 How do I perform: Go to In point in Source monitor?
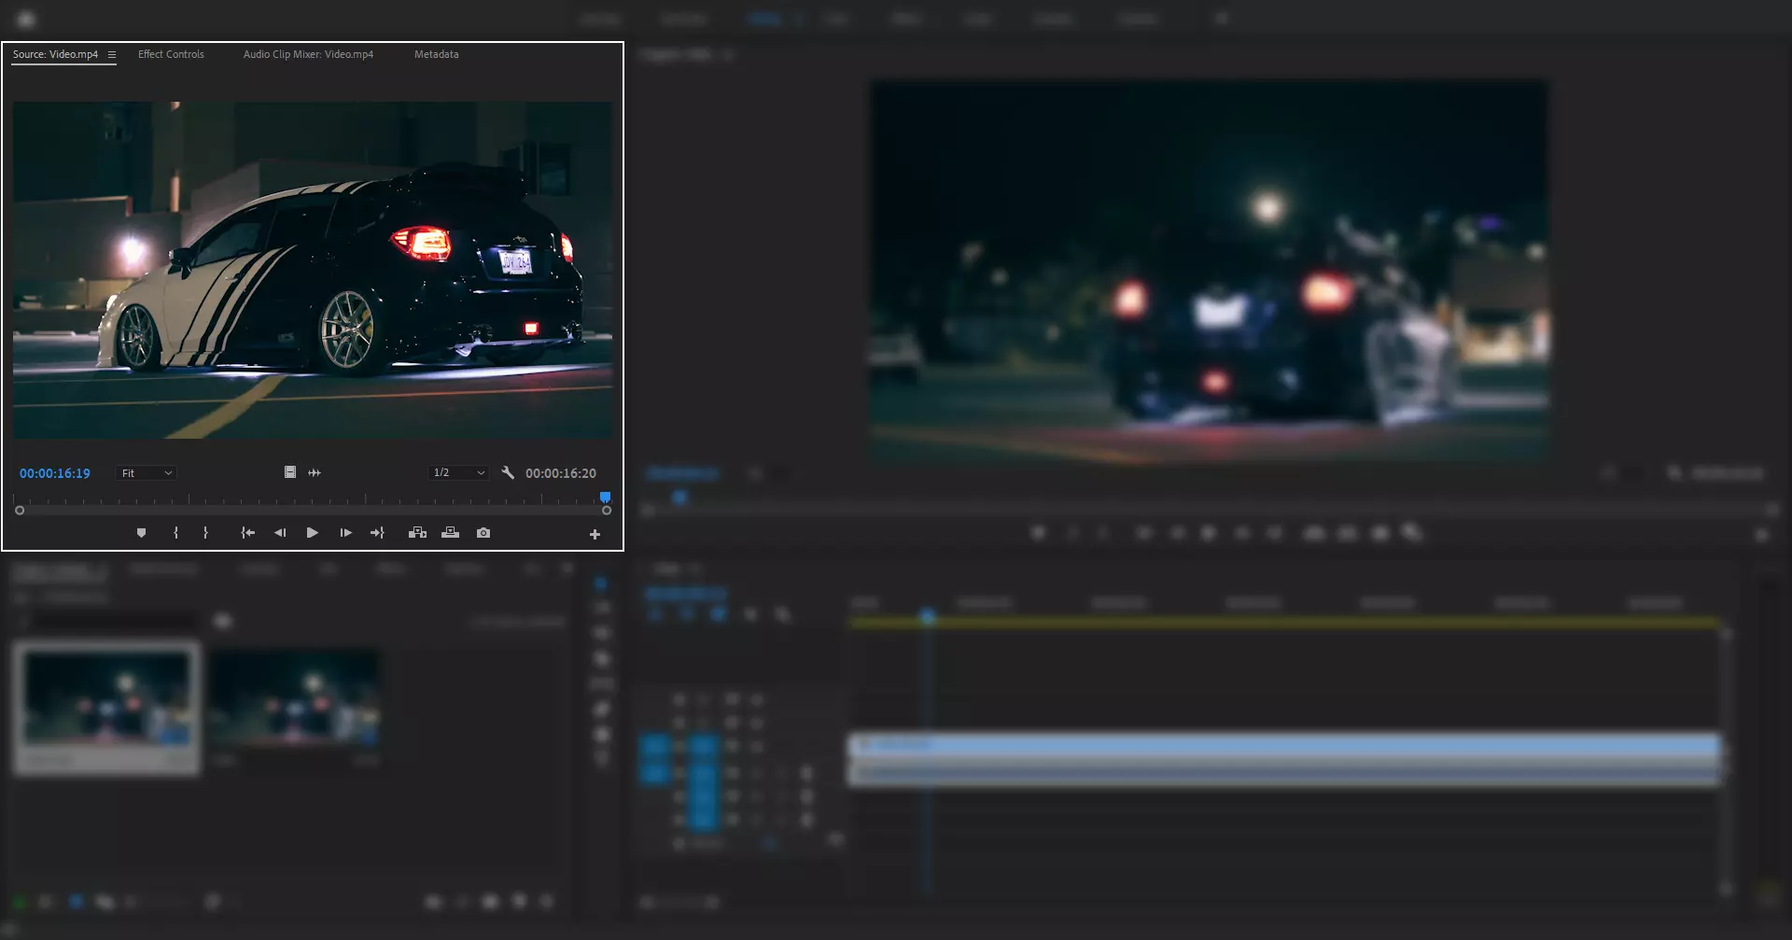click(247, 533)
